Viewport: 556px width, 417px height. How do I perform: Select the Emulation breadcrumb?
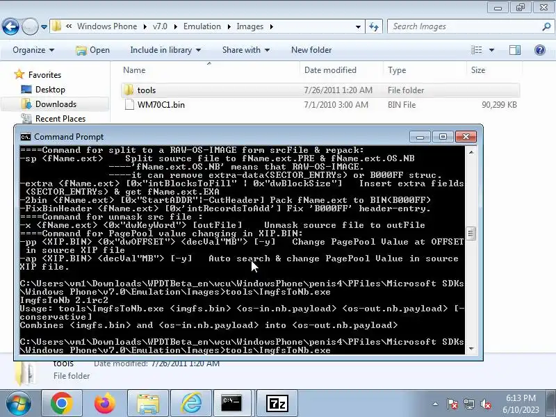coord(202,26)
